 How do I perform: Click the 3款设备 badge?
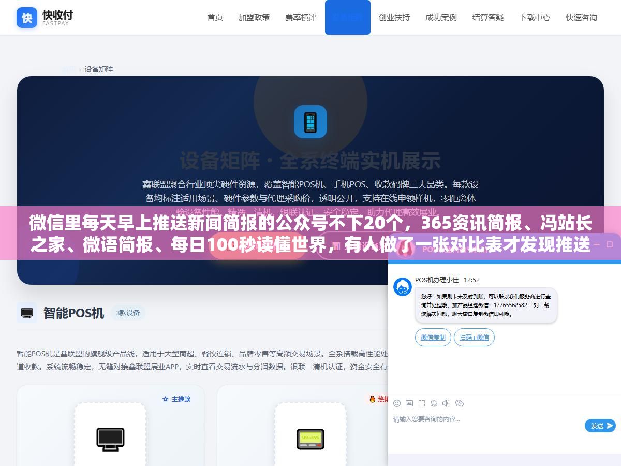(128, 313)
